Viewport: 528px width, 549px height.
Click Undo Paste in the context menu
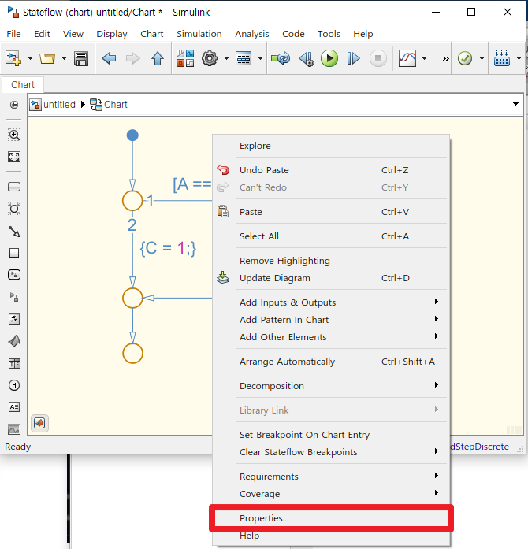[331, 170]
